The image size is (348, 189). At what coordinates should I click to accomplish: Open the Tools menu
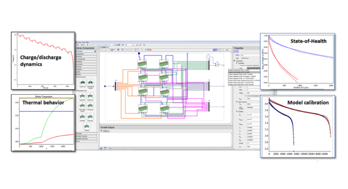[x=84, y=42]
